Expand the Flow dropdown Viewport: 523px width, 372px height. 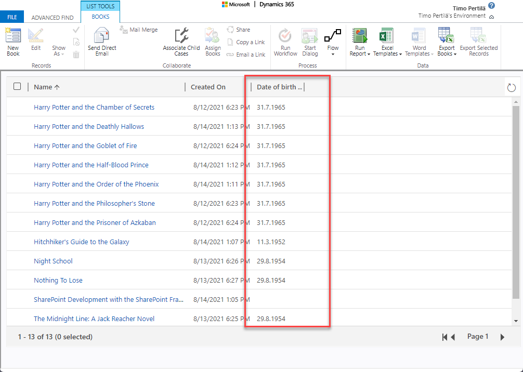pyautogui.click(x=333, y=54)
